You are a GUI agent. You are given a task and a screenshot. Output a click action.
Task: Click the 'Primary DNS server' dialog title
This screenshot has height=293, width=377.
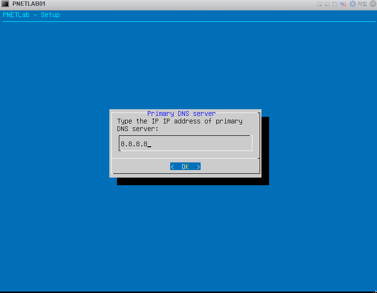[181, 113]
